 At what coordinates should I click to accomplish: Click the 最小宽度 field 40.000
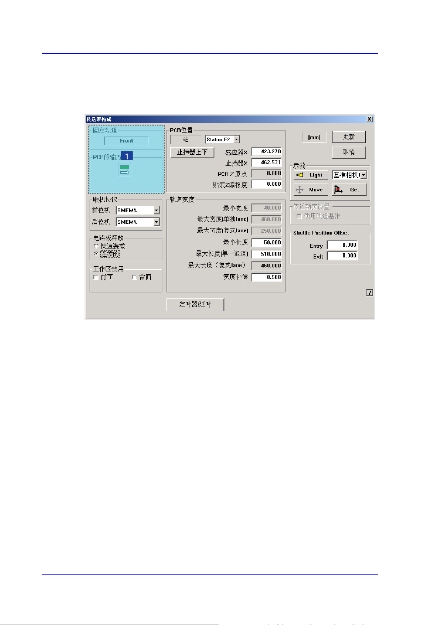pyautogui.click(x=267, y=208)
